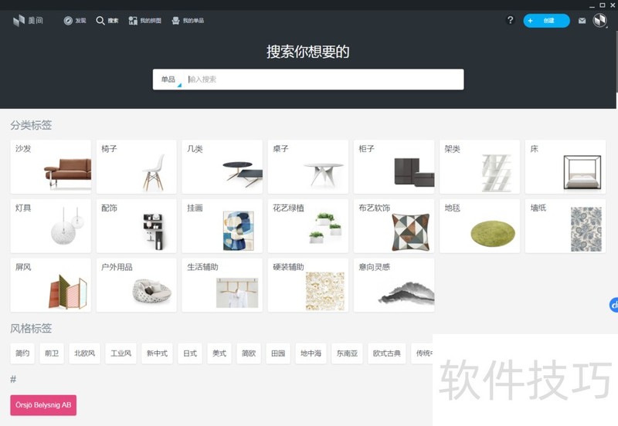
Task: Select the 屏风 screen divider category card
Action: (50, 285)
